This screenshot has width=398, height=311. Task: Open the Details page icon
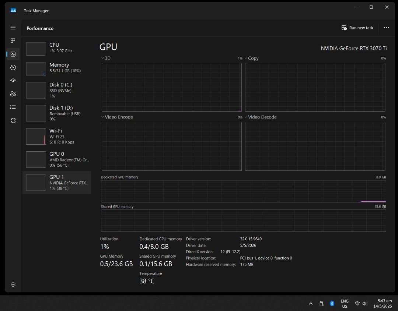pos(13,107)
